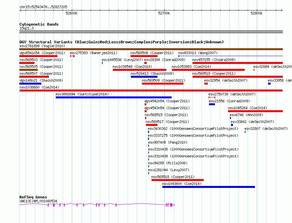Open the esv1281044 (Levy2007) variant
292x223 pixels.
click(x=169, y=170)
